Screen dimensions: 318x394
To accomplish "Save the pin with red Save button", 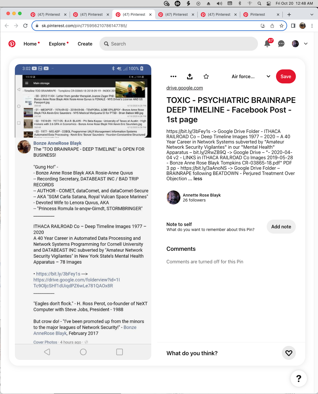I will pyautogui.click(x=286, y=76).
